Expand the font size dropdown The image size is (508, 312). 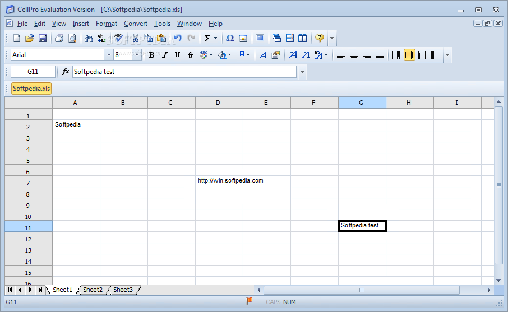point(137,55)
